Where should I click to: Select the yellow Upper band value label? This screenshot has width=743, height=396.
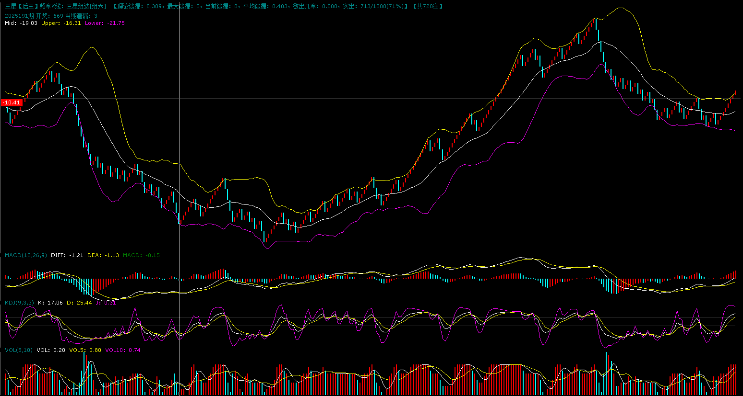[61, 23]
